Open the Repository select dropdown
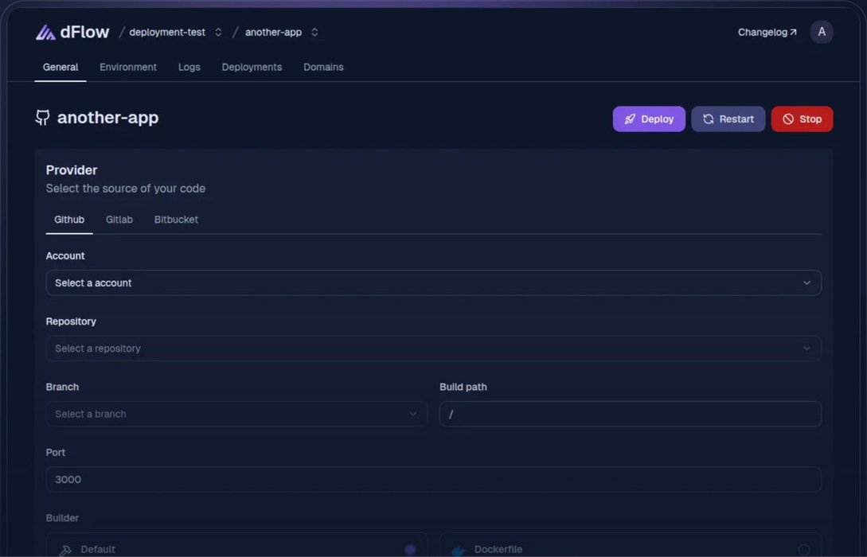 click(x=433, y=349)
